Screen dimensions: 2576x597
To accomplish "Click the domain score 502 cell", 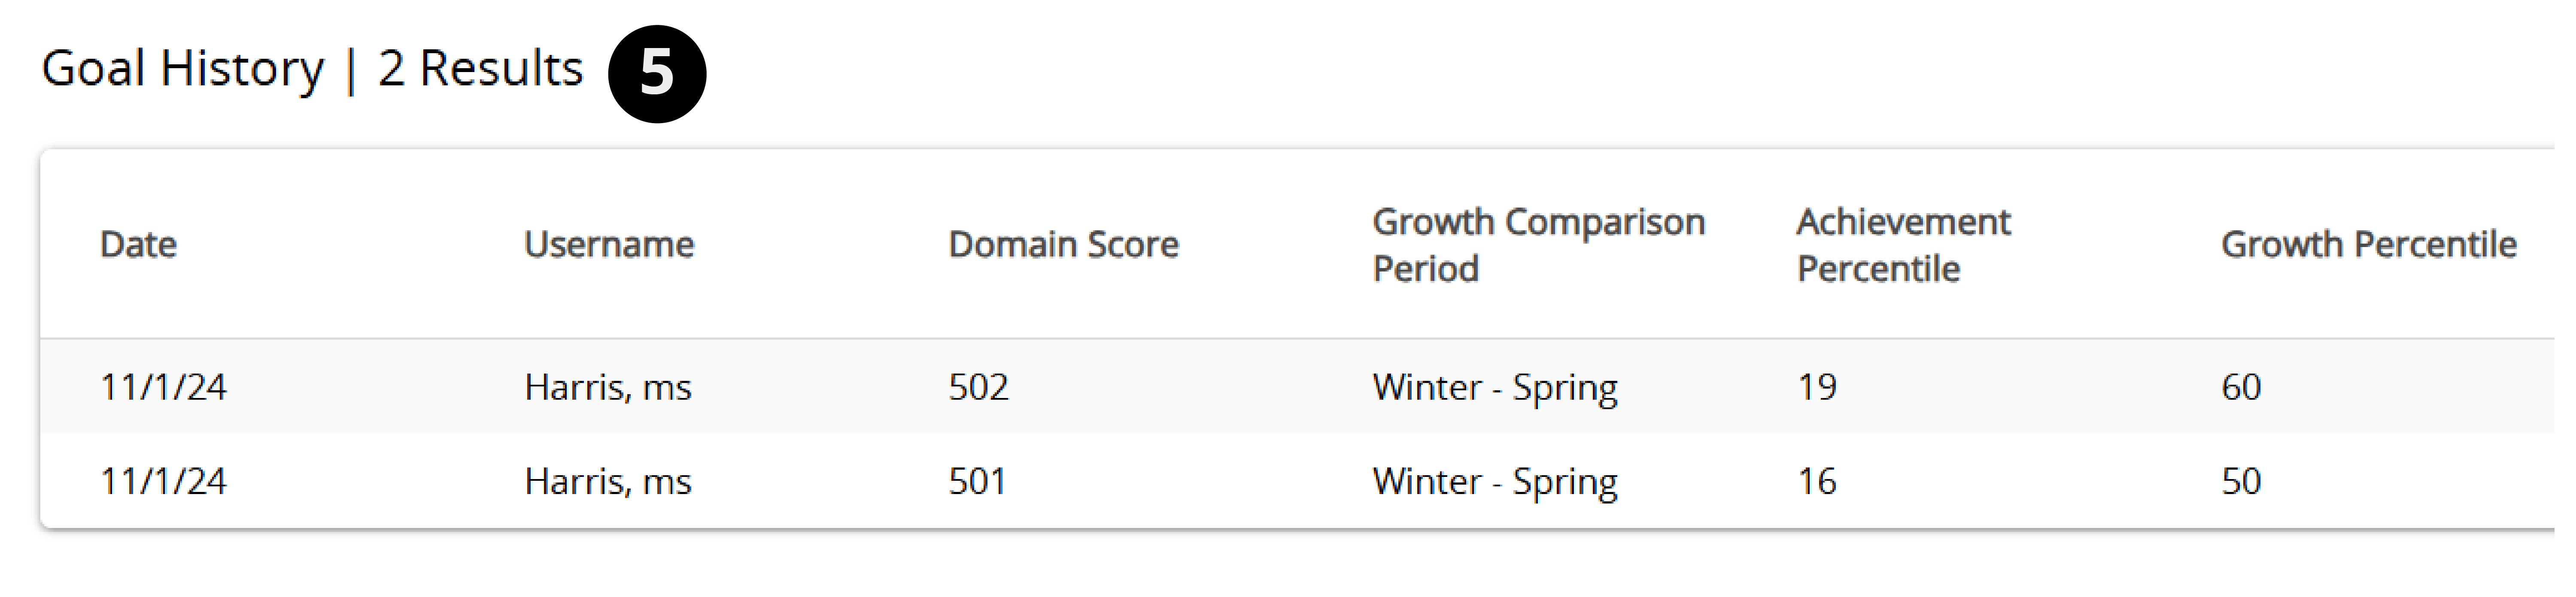I will pos(978,387).
